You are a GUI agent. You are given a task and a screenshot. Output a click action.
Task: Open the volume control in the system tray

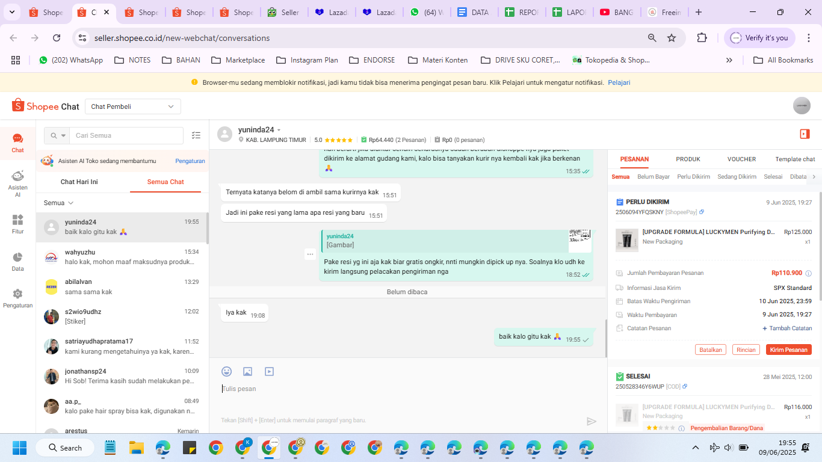point(728,448)
